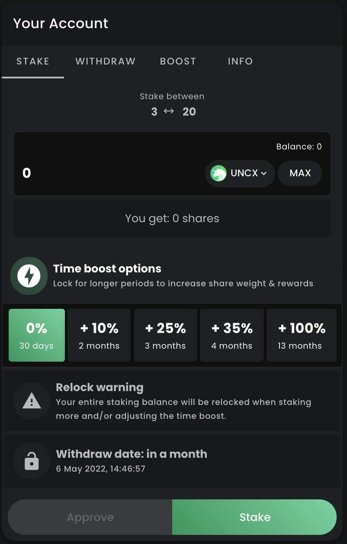Click the double arrow between 3 and 20
This screenshot has height=544, width=347.
coord(169,111)
